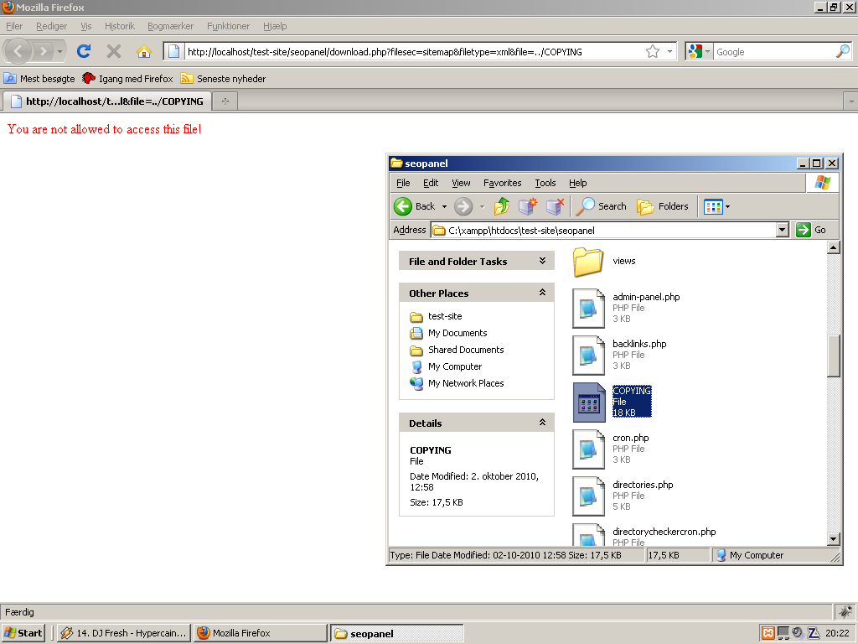Open the Explorer address bar dropdown
This screenshot has width=858, height=644.
(783, 230)
